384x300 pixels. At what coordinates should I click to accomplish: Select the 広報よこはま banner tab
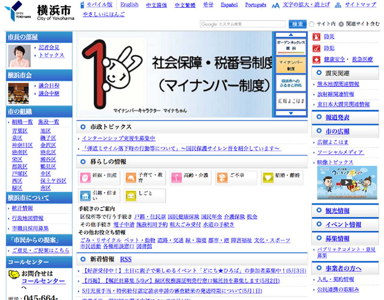point(291,101)
